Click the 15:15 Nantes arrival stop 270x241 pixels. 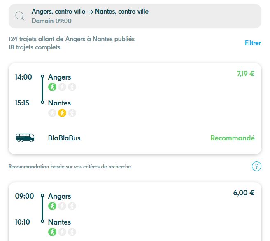click(59, 103)
